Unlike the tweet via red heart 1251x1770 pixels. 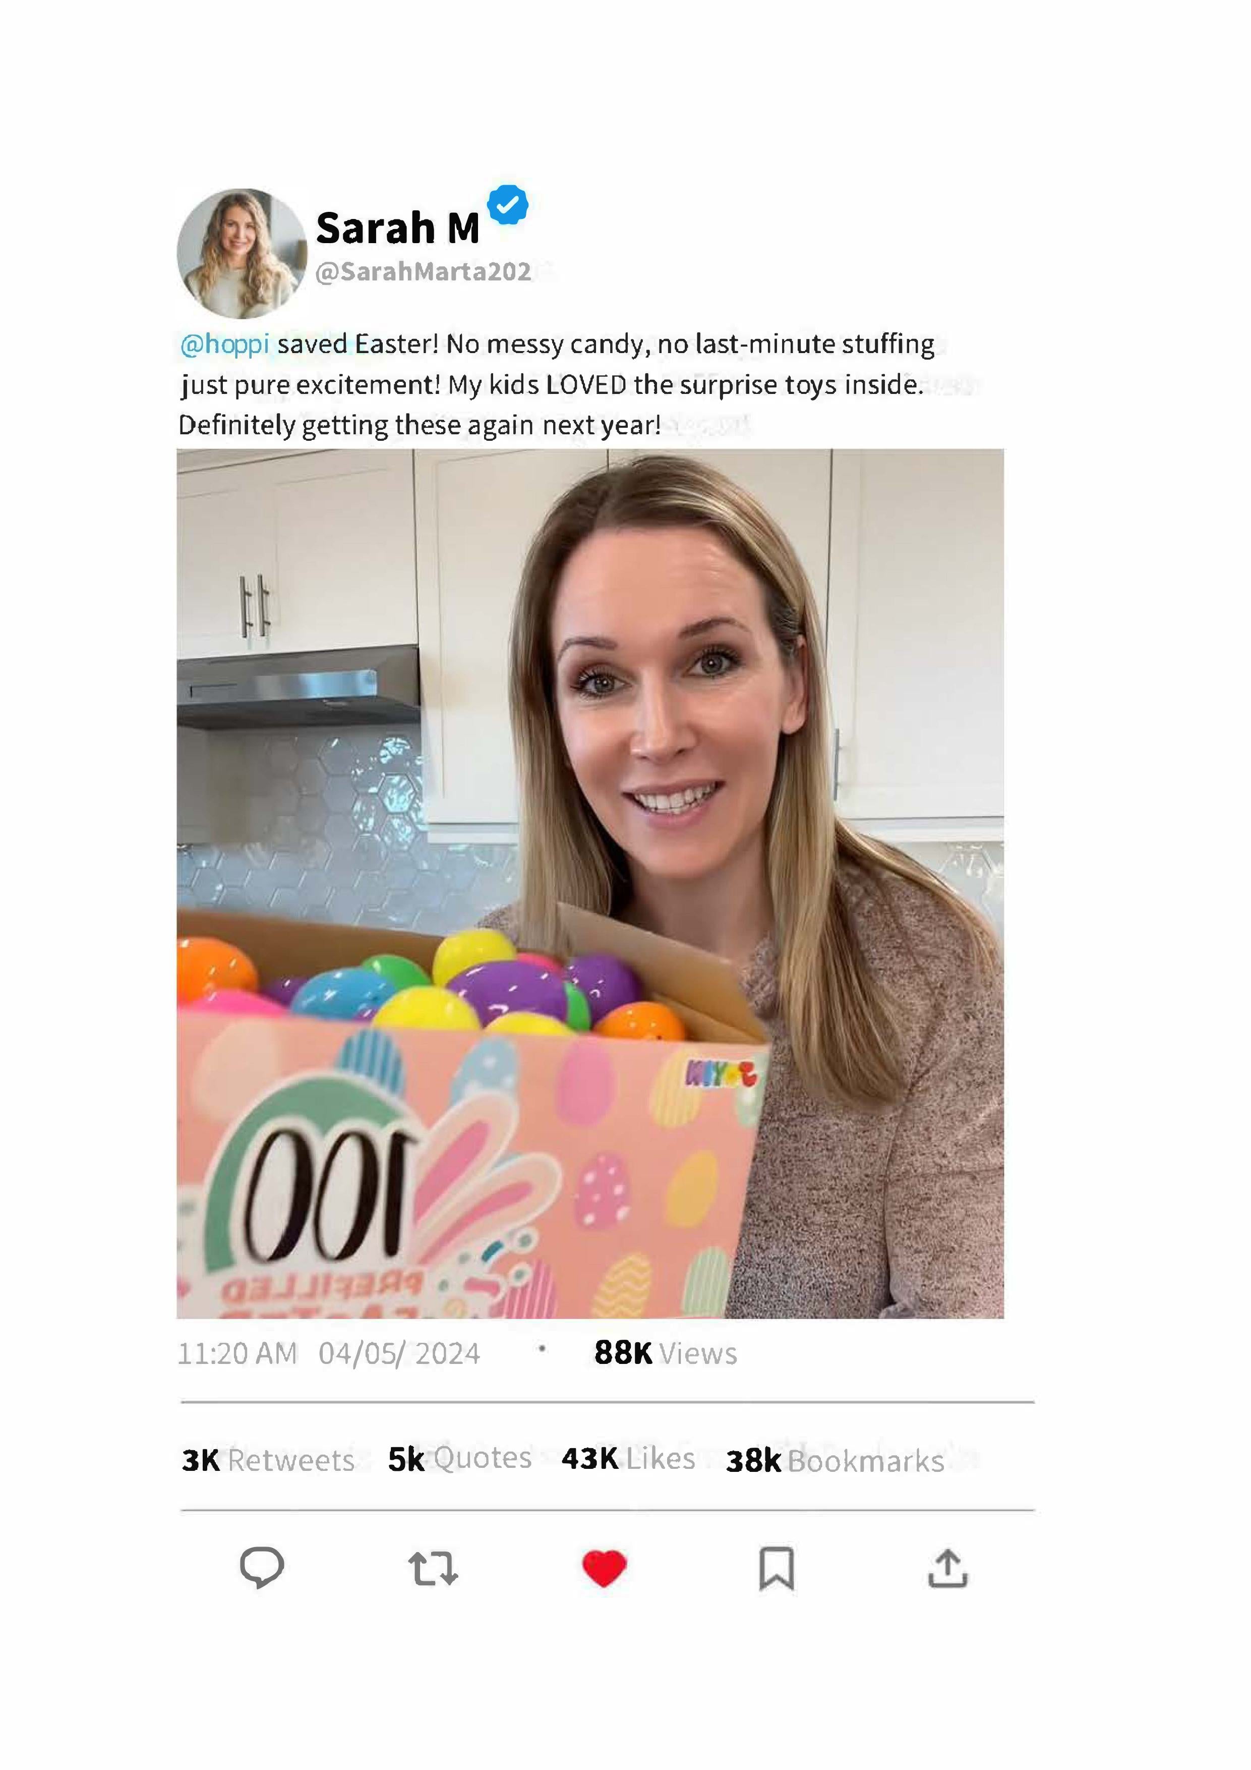pyautogui.click(x=604, y=1568)
